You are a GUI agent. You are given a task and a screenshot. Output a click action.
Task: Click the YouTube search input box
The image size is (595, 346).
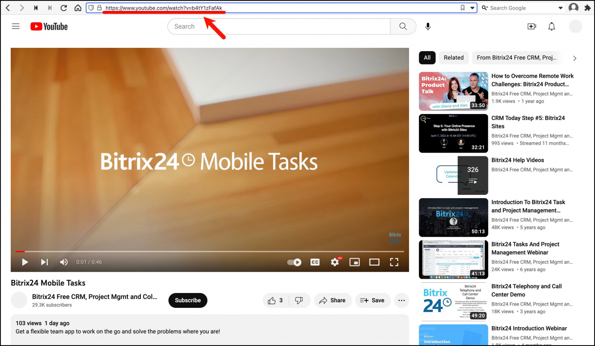pos(279,27)
